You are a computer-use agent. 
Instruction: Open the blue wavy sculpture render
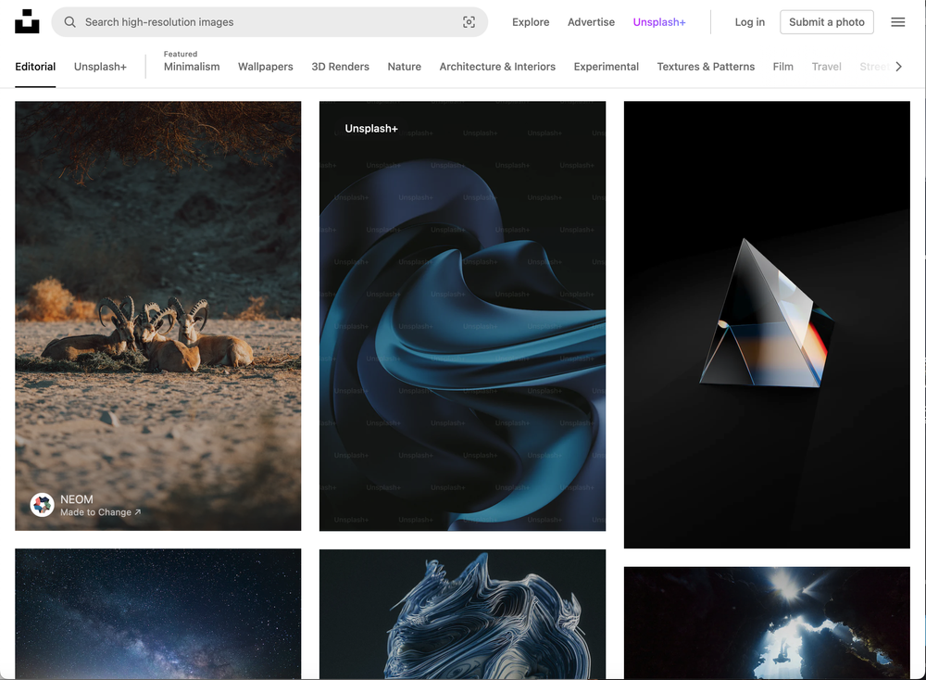coord(462,614)
